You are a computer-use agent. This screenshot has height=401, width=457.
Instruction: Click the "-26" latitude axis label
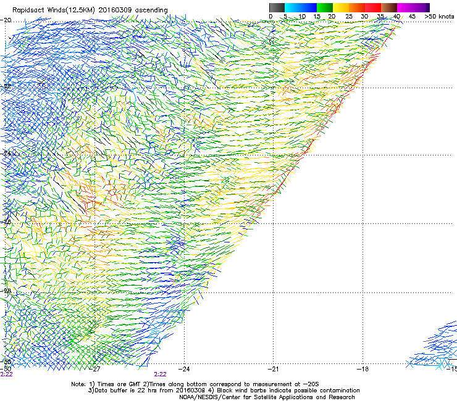(x=6, y=221)
